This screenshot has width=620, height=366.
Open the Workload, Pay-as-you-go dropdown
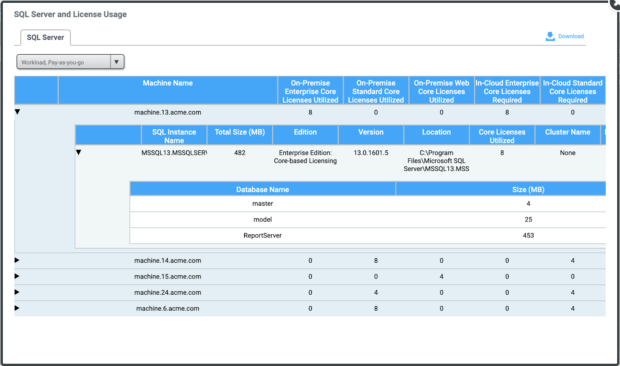tap(64, 62)
